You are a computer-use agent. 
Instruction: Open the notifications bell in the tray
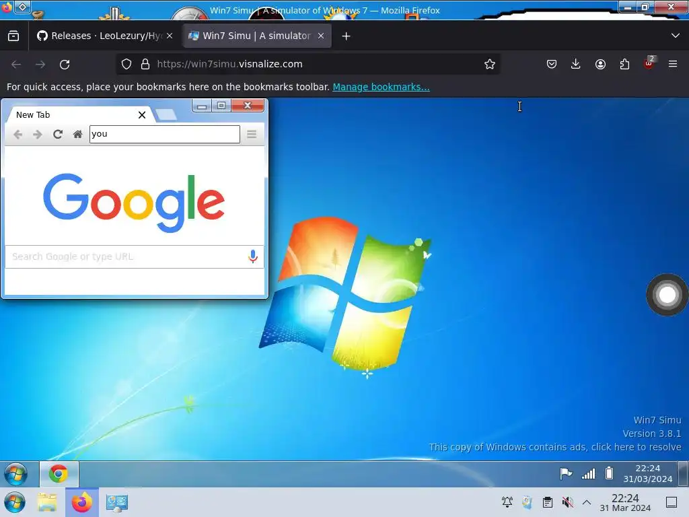coord(507,502)
